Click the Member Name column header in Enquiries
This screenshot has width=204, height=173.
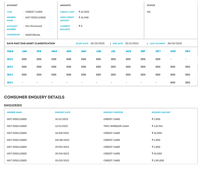pos(14,112)
